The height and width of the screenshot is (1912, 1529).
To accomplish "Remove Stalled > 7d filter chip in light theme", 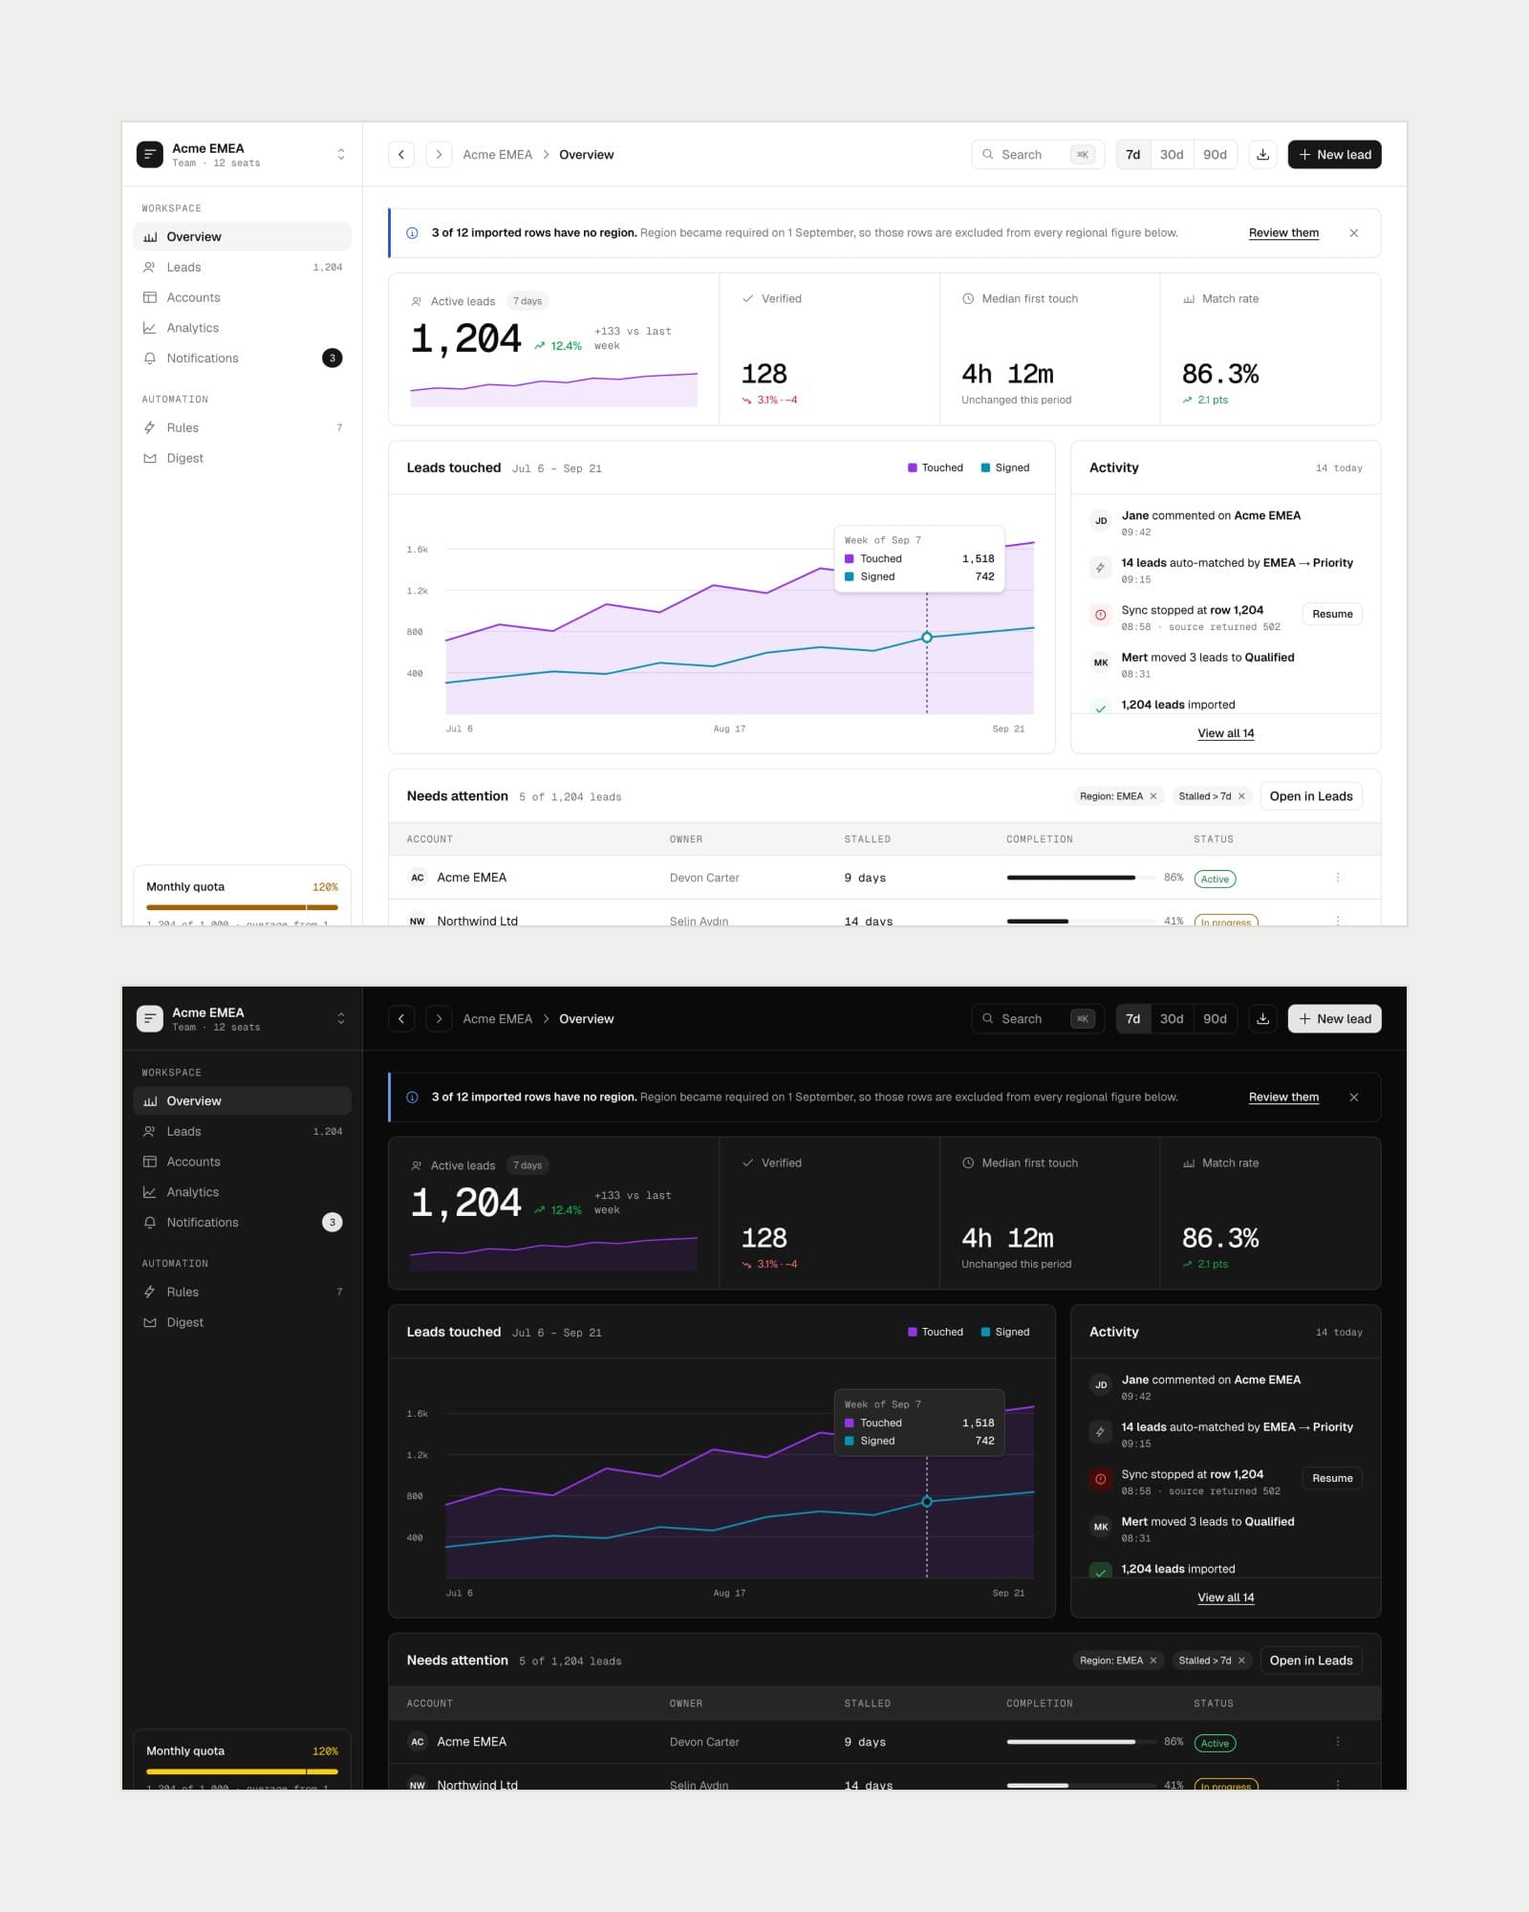I will click(1241, 796).
